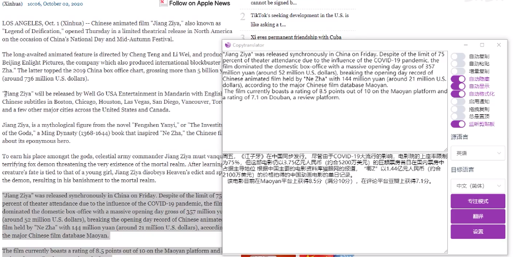Click the highlighted paragraph about Friday's China release
This screenshot has width=517, height=257.
112,216
